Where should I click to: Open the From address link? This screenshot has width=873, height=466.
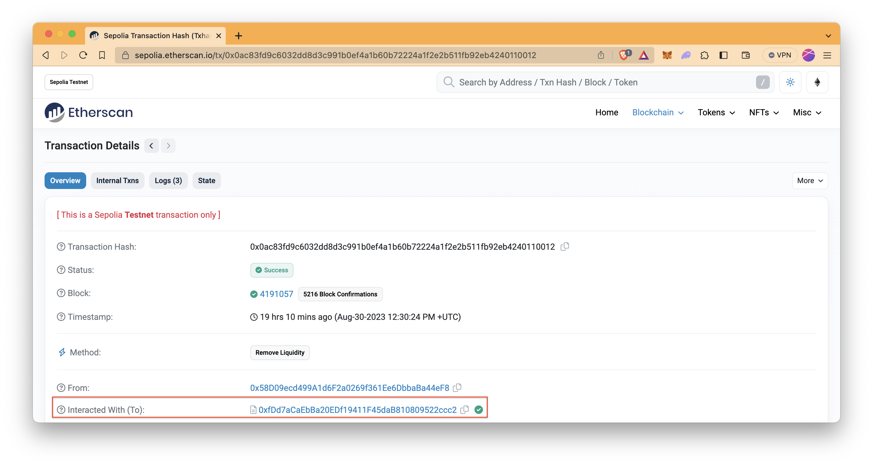(349, 388)
